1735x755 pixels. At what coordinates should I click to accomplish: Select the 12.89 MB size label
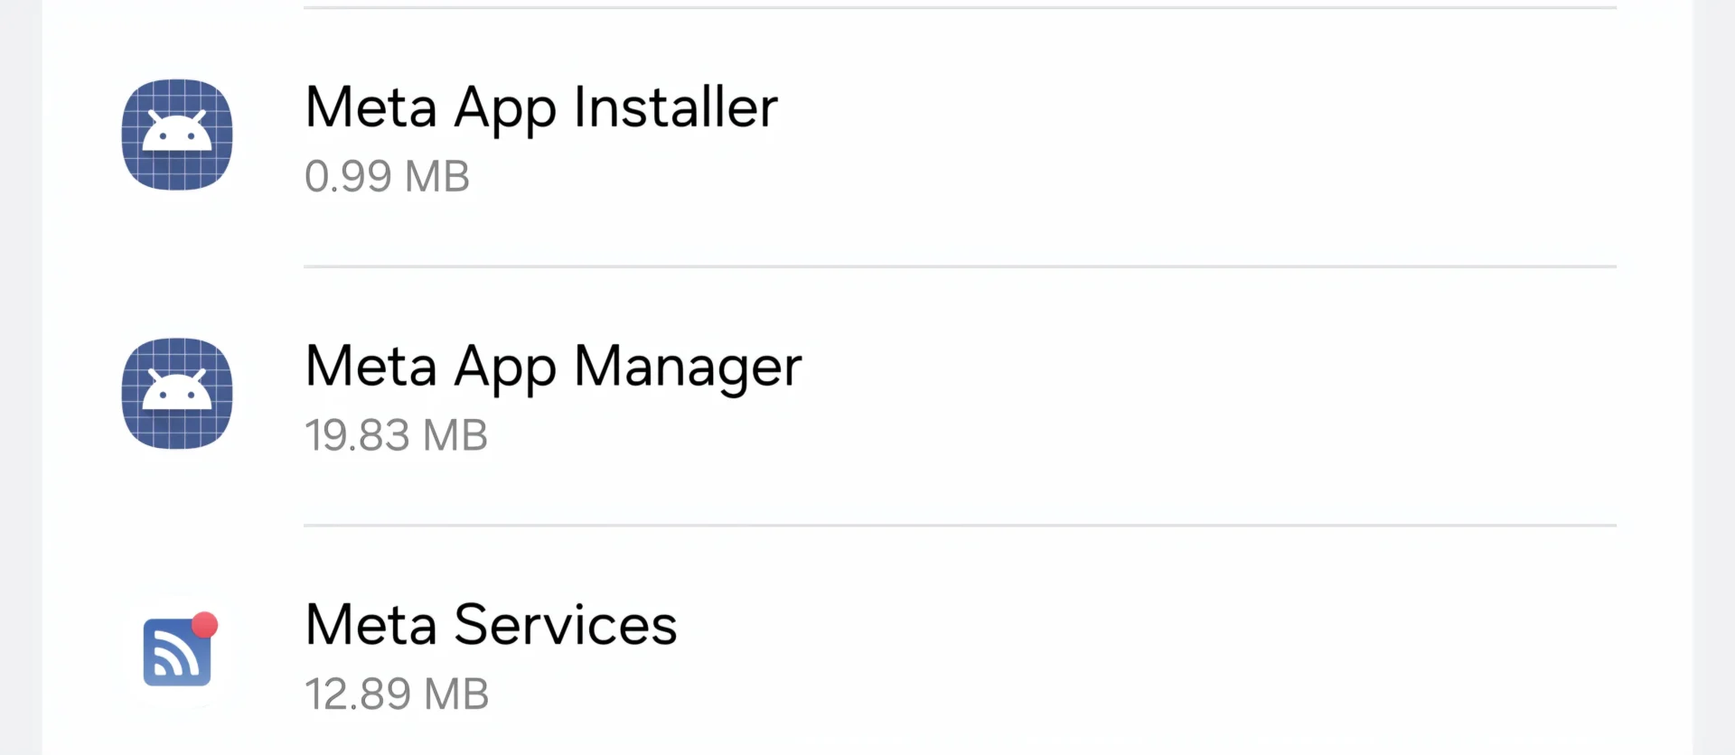coord(397,694)
